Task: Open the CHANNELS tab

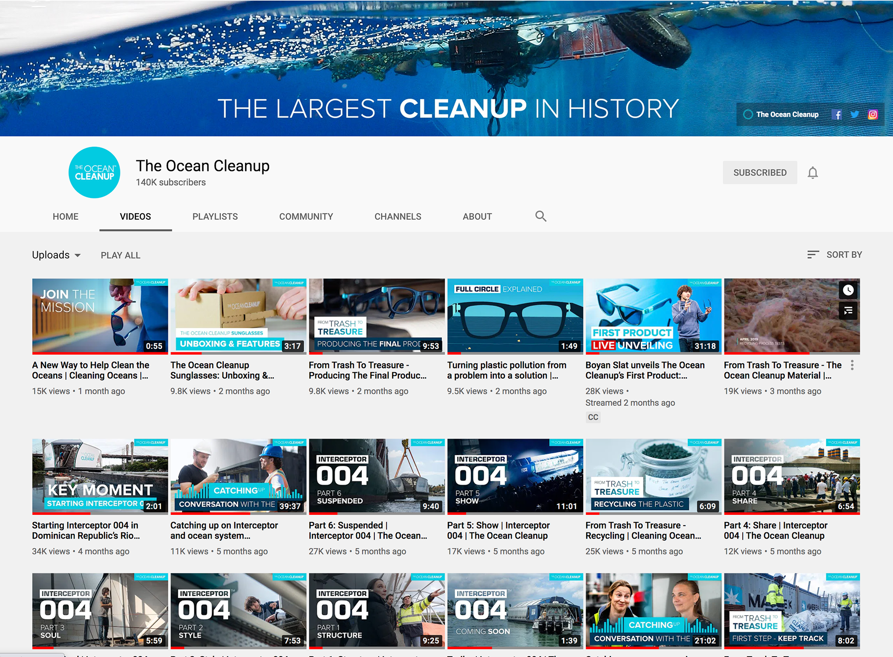Action: pos(398,217)
